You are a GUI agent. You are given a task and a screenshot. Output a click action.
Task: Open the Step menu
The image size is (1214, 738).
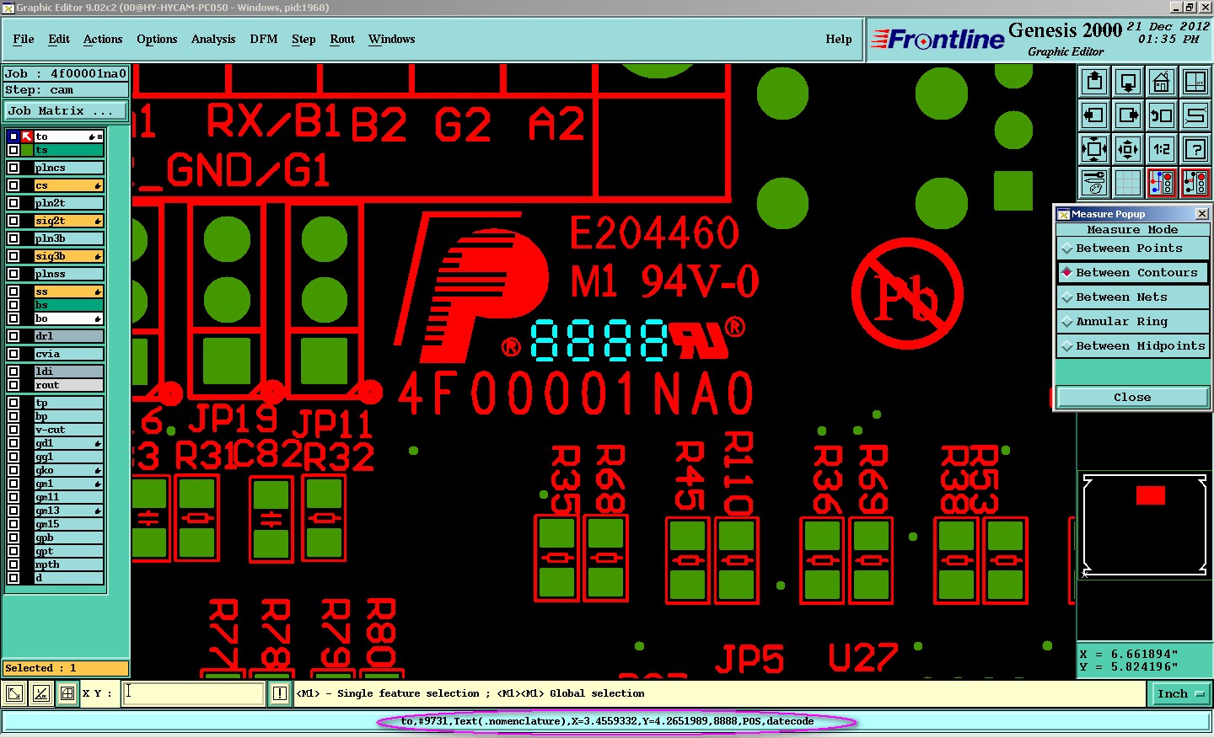click(x=303, y=40)
